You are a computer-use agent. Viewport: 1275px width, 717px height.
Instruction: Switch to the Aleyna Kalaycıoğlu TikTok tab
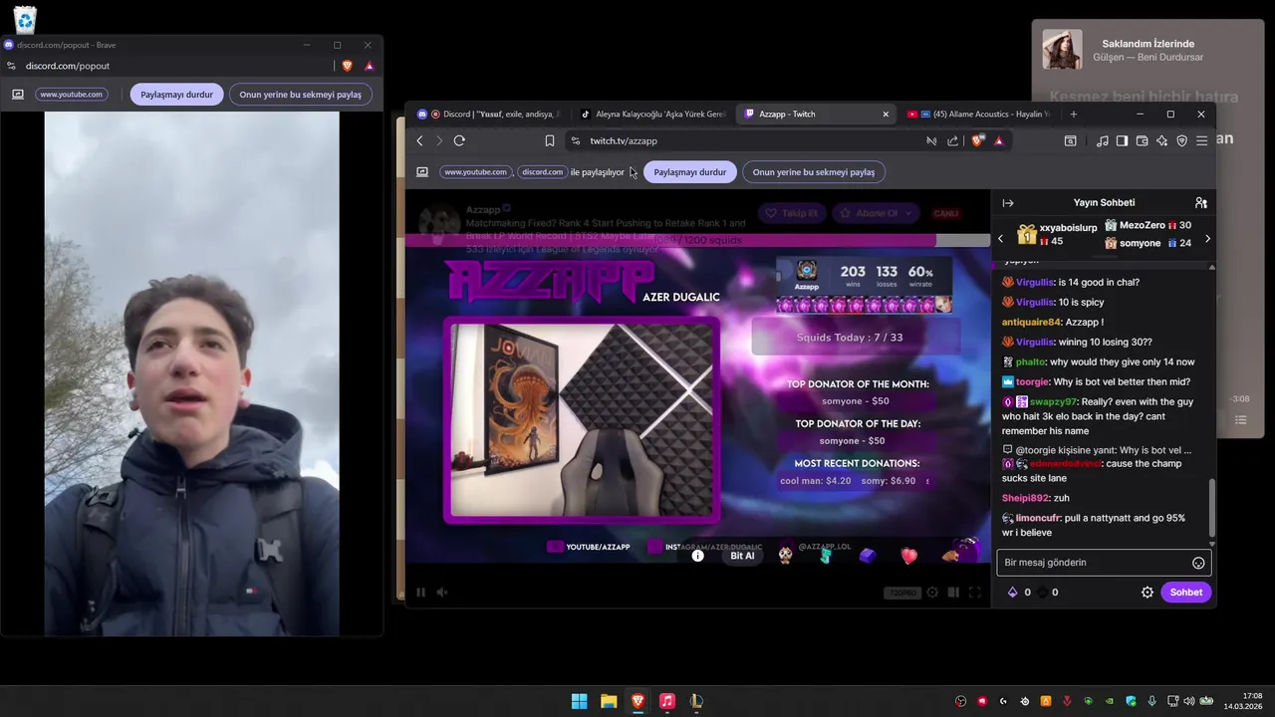click(653, 115)
